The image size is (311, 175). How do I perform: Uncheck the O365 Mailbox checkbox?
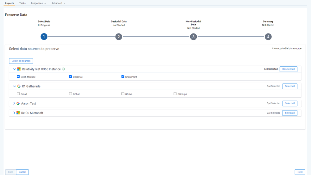click(x=18, y=76)
